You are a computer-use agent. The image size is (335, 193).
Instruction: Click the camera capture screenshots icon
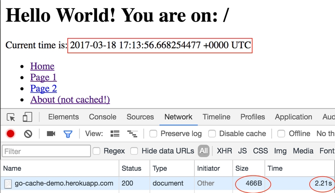pyautogui.click(x=51, y=134)
